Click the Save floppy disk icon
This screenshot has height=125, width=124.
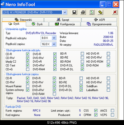coord(74,12)
